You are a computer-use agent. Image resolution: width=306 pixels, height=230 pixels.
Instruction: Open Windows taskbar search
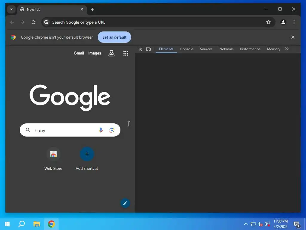22,224
